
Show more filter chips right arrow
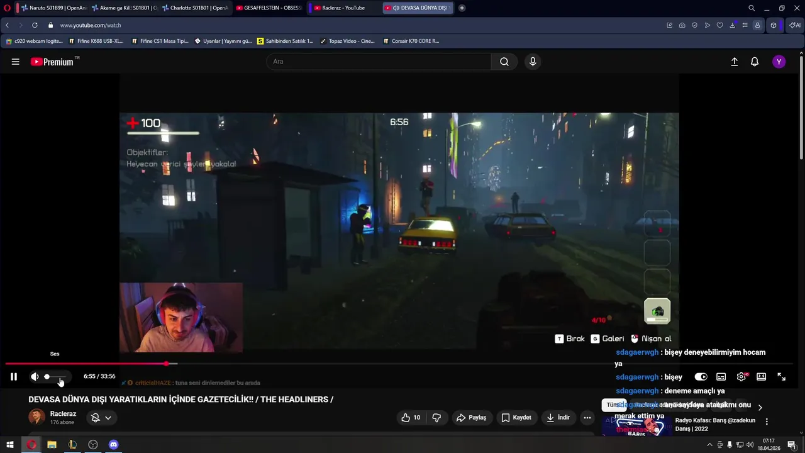tap(760, 408)
